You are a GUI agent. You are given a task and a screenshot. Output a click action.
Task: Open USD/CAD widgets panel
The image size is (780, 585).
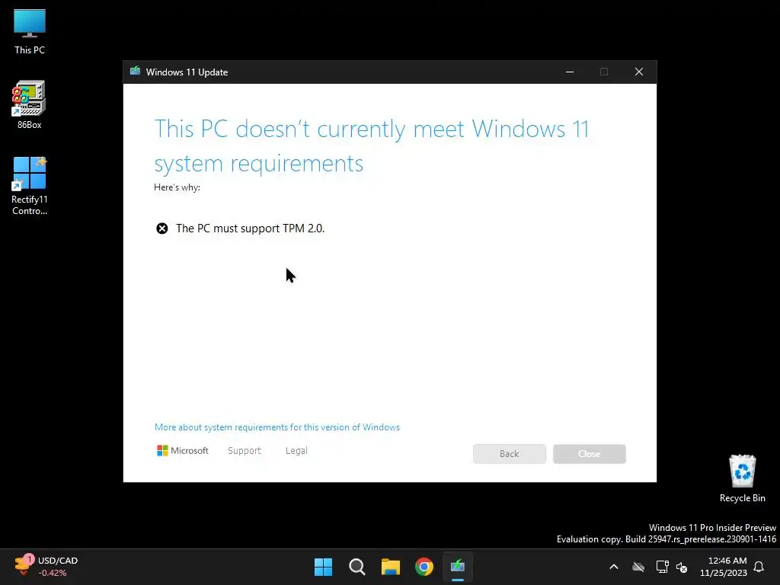click(x=46, y=567)
